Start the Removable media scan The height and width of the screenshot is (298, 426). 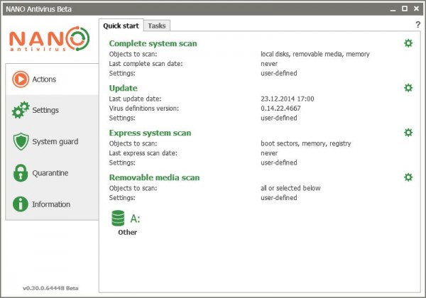coord(154,177)
